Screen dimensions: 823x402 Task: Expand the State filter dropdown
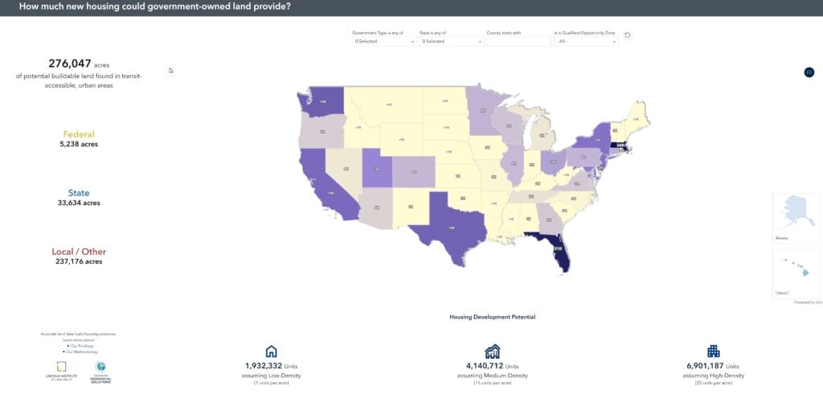coord(451,41)
